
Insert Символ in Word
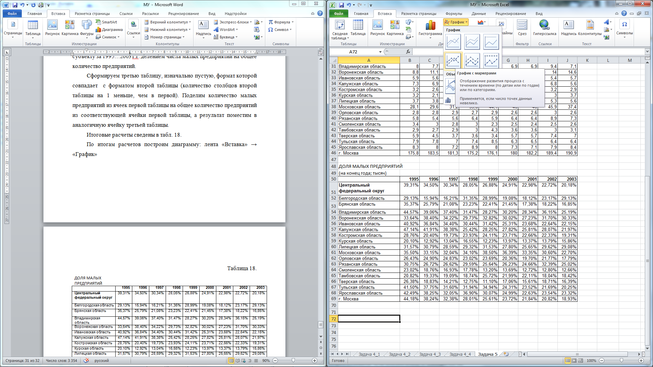(280, 30)
